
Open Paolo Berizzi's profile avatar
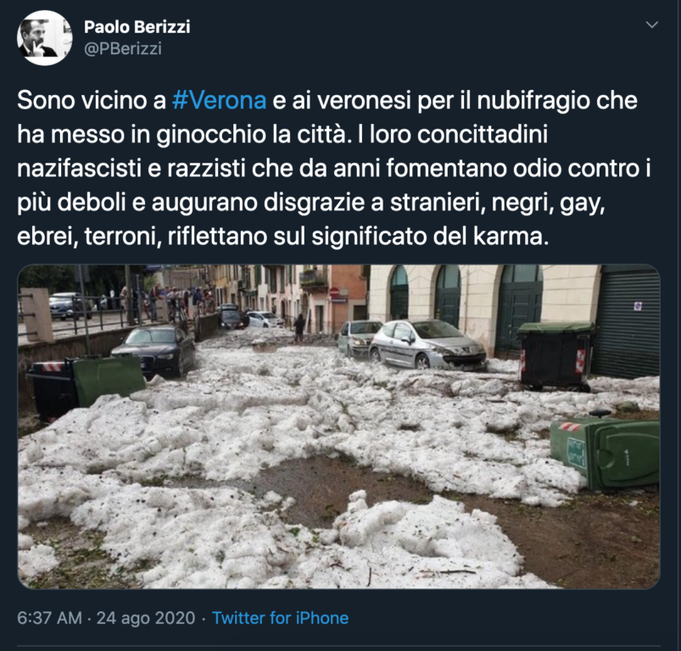tap(44, 38)
